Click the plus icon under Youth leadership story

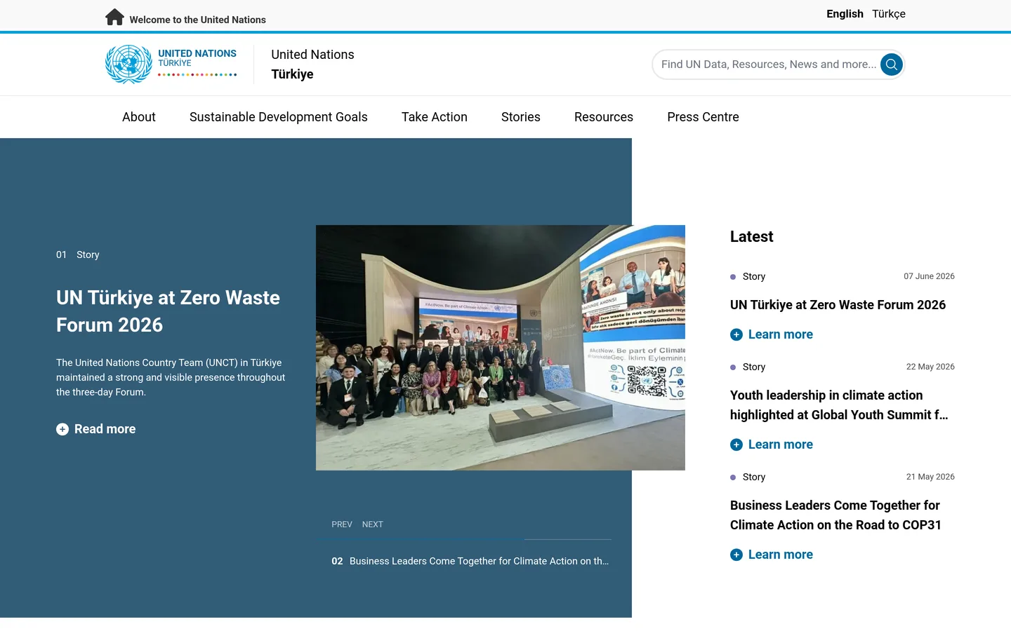click(x=736, y=445)
